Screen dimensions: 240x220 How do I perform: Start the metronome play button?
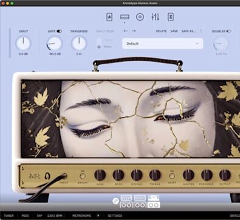click(98, 216)
